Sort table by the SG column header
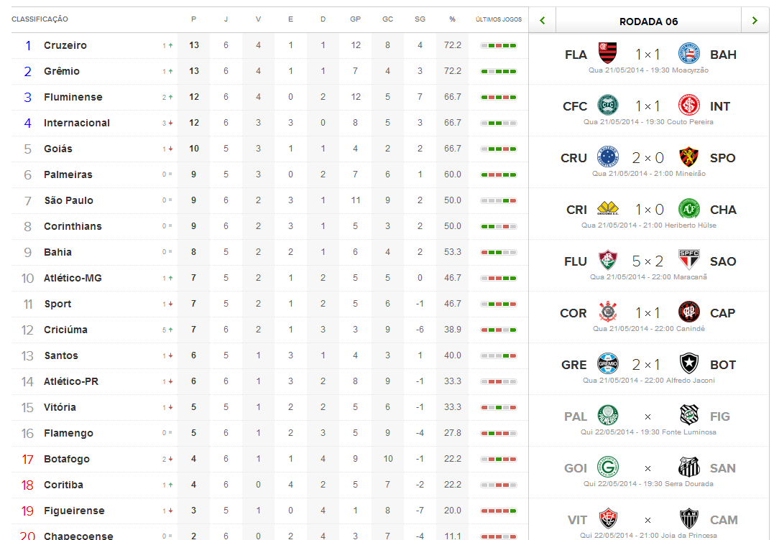The image size is (774, 540). click(420, 19)
